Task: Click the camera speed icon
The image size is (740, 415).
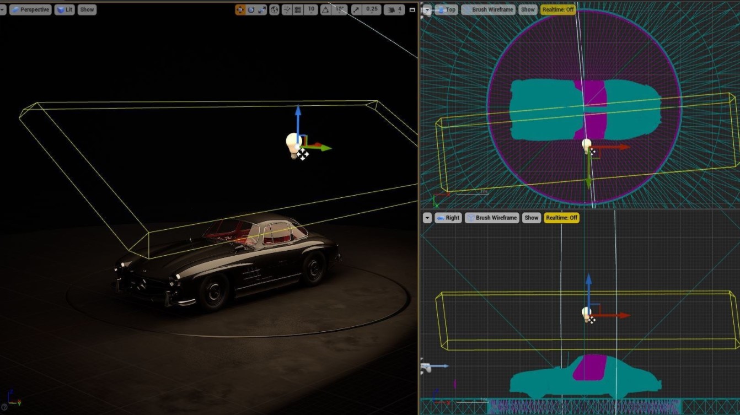Action: (x=392, y=9)
